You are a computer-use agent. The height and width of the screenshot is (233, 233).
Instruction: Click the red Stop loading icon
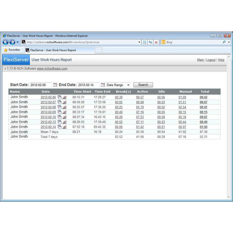tap(156, 42)
